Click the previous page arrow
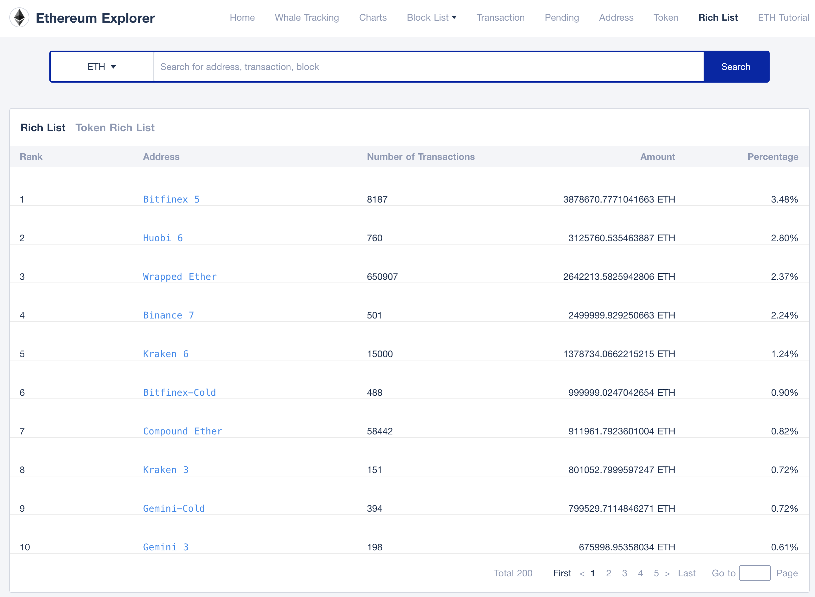 582,573
